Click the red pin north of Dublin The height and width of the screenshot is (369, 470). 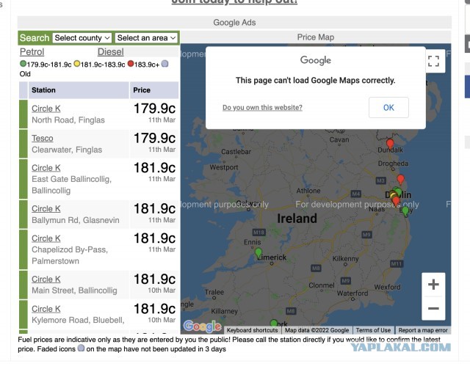coord(400,180)
